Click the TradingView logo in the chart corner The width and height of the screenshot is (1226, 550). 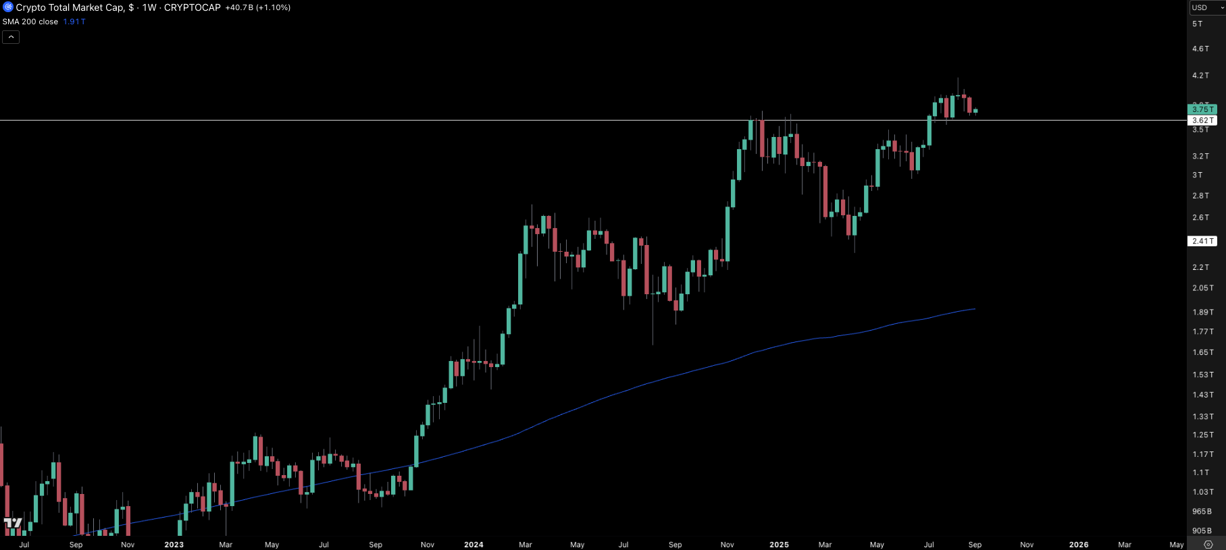[x=13, y=523]
